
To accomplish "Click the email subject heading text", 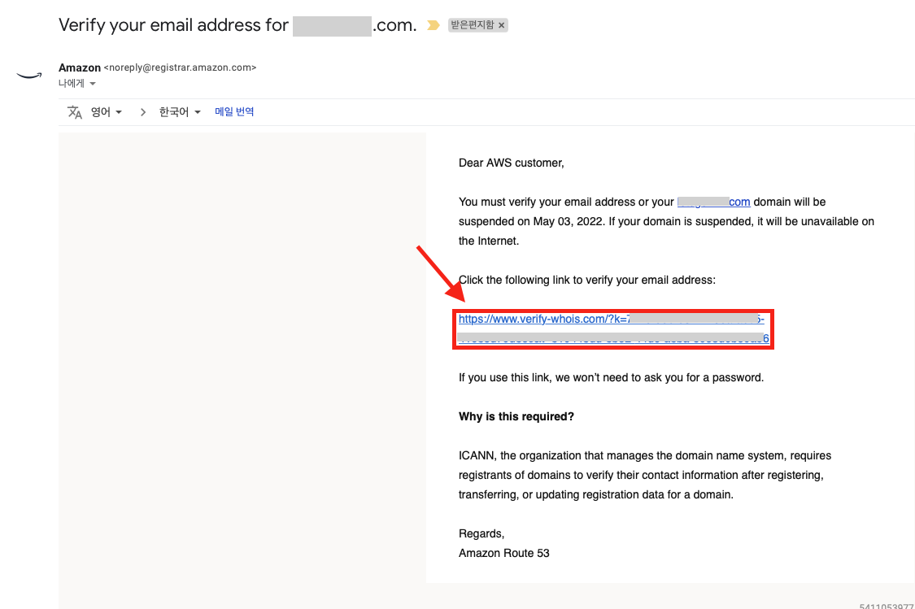I will [237, 25].
